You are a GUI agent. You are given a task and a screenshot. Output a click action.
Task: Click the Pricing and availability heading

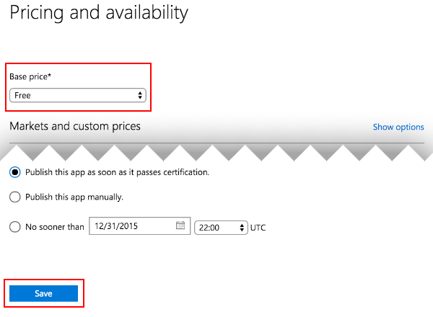pyautogui.click(x=99, y=13)
